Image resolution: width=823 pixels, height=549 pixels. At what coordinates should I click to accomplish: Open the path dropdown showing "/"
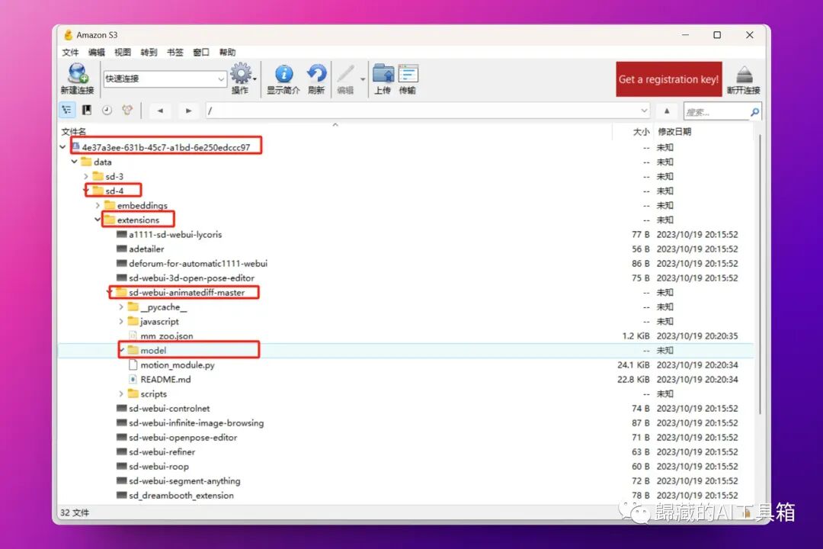pos(644,111)
